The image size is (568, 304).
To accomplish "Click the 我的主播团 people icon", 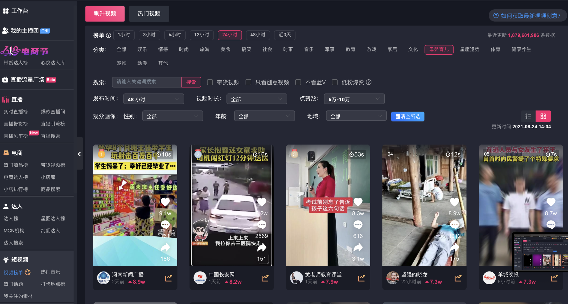I will (x=5, y=31).
